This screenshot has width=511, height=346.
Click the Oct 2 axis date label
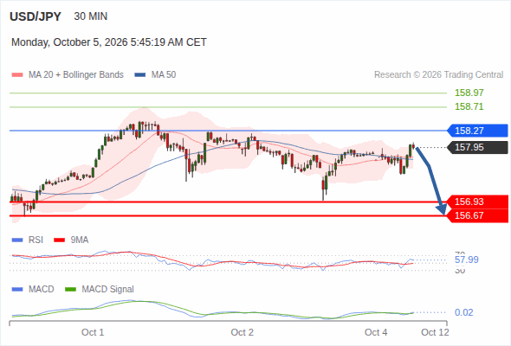tap(243, 332)
